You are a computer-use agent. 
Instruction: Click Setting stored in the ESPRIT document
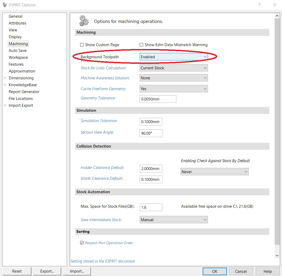tap(103, 261)
